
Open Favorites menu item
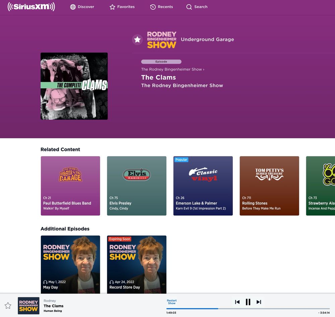(x=122, y=7)
